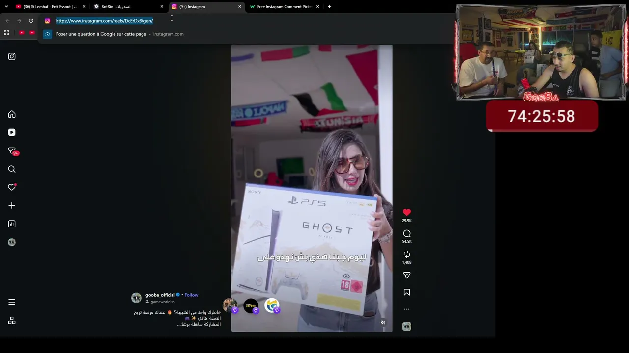Open the More hamburger menu in sidebar
Image resolution: width=629 pixels, height=353 pixels.
point(12,302)
